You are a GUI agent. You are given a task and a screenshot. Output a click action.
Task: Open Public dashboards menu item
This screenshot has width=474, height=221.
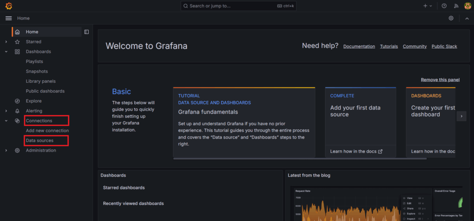click(x=45, y=91)
